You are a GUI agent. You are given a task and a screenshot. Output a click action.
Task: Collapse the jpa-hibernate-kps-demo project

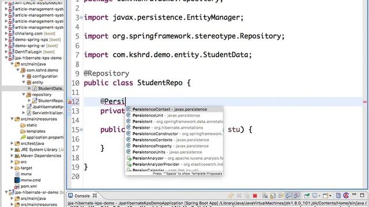tap(6, 57)
